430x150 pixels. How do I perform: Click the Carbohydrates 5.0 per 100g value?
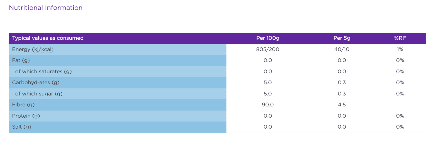(268, 82)
